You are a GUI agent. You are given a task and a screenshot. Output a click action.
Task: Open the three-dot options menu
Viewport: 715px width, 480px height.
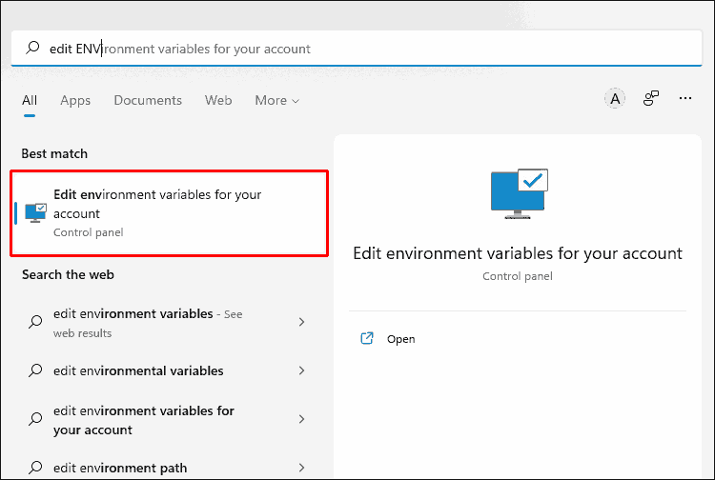coord(684,99)
